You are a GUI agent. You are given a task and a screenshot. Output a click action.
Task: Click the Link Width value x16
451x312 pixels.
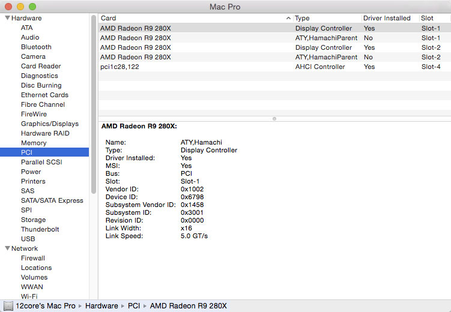pos(186,229)
